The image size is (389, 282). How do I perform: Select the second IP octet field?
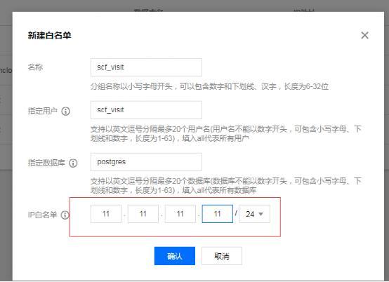tap(143, 214)
